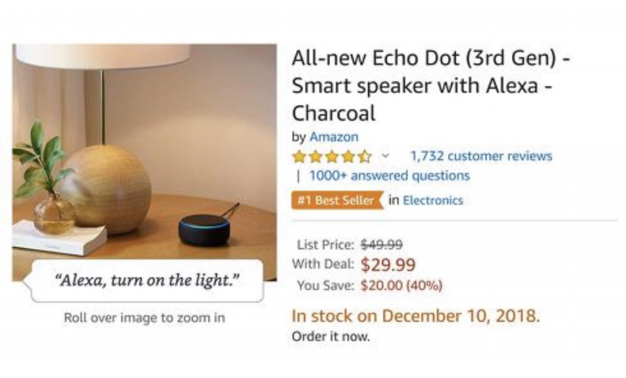
Task: Expand the rating breakdown chevron
Action: 385,155
